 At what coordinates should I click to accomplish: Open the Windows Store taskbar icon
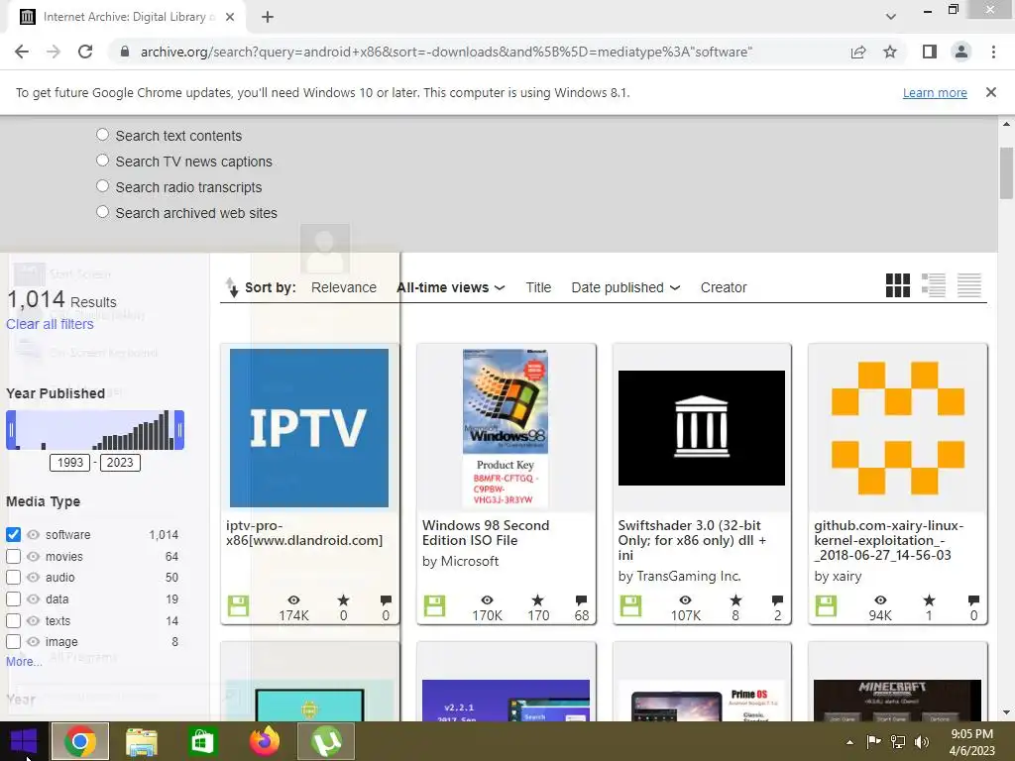tap(202, 741)
